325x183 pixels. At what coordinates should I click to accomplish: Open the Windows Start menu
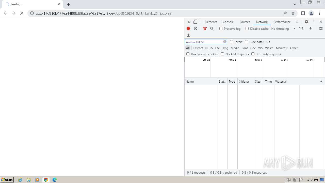(7, 180)
